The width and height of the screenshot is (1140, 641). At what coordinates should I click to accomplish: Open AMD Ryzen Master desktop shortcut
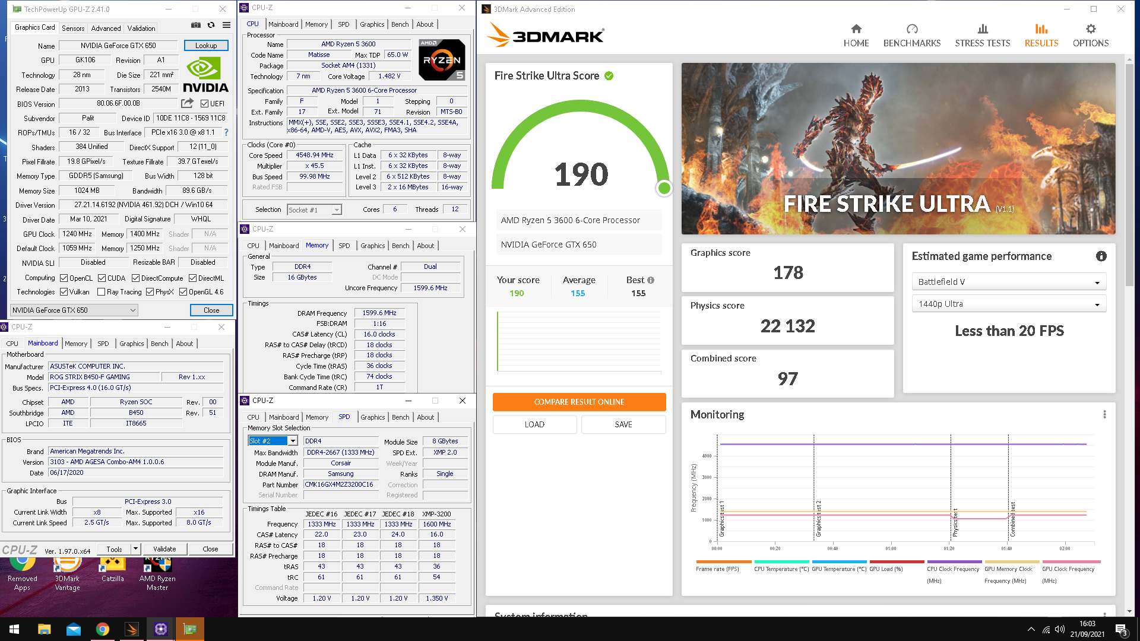coord(157,573)
